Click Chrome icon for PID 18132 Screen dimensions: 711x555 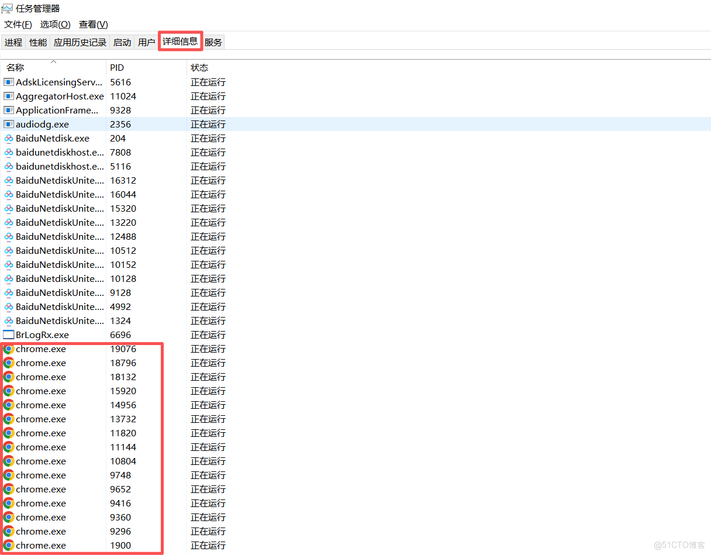click(x=9, y=377)
